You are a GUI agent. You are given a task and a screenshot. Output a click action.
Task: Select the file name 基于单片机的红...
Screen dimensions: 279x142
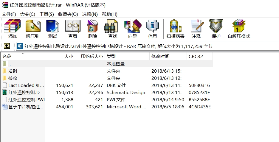(x=26, y=107)
